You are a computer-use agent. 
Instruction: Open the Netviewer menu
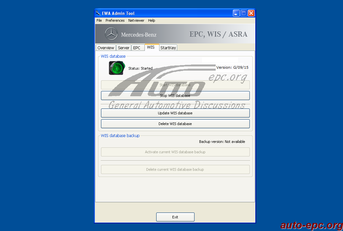click(136, 20)
